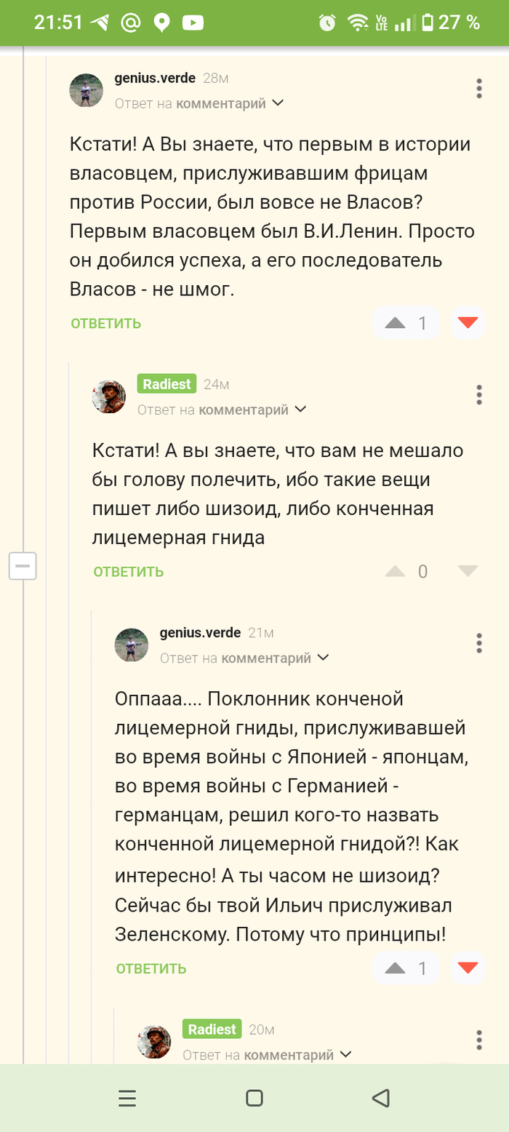Upvote genius.verde's first comment about Власов

coord(395,323)
